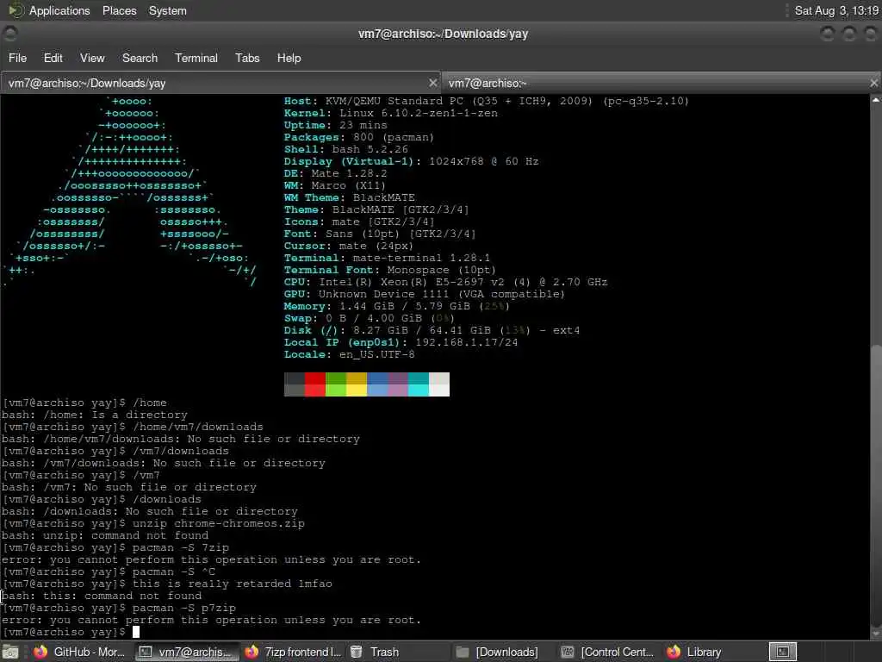Click the last empty terminal prompt with cursor
Image resolution: width=882 pixels, height=662 pixels.
(71, 632)
